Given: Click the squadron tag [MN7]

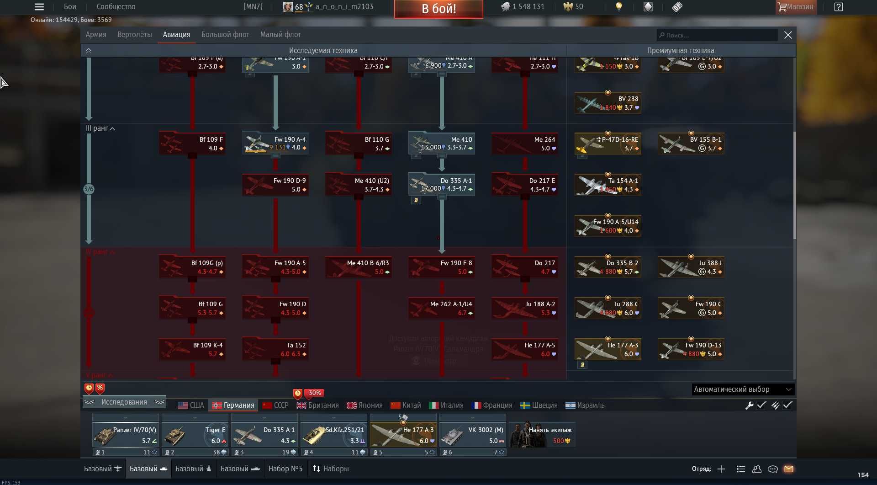Looking at the screenshot, I should 253,7.
